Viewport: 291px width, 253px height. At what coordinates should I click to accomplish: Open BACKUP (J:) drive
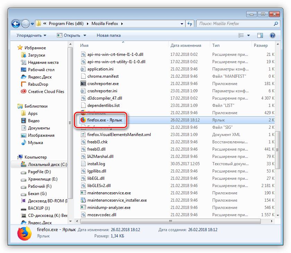[39, 208]
